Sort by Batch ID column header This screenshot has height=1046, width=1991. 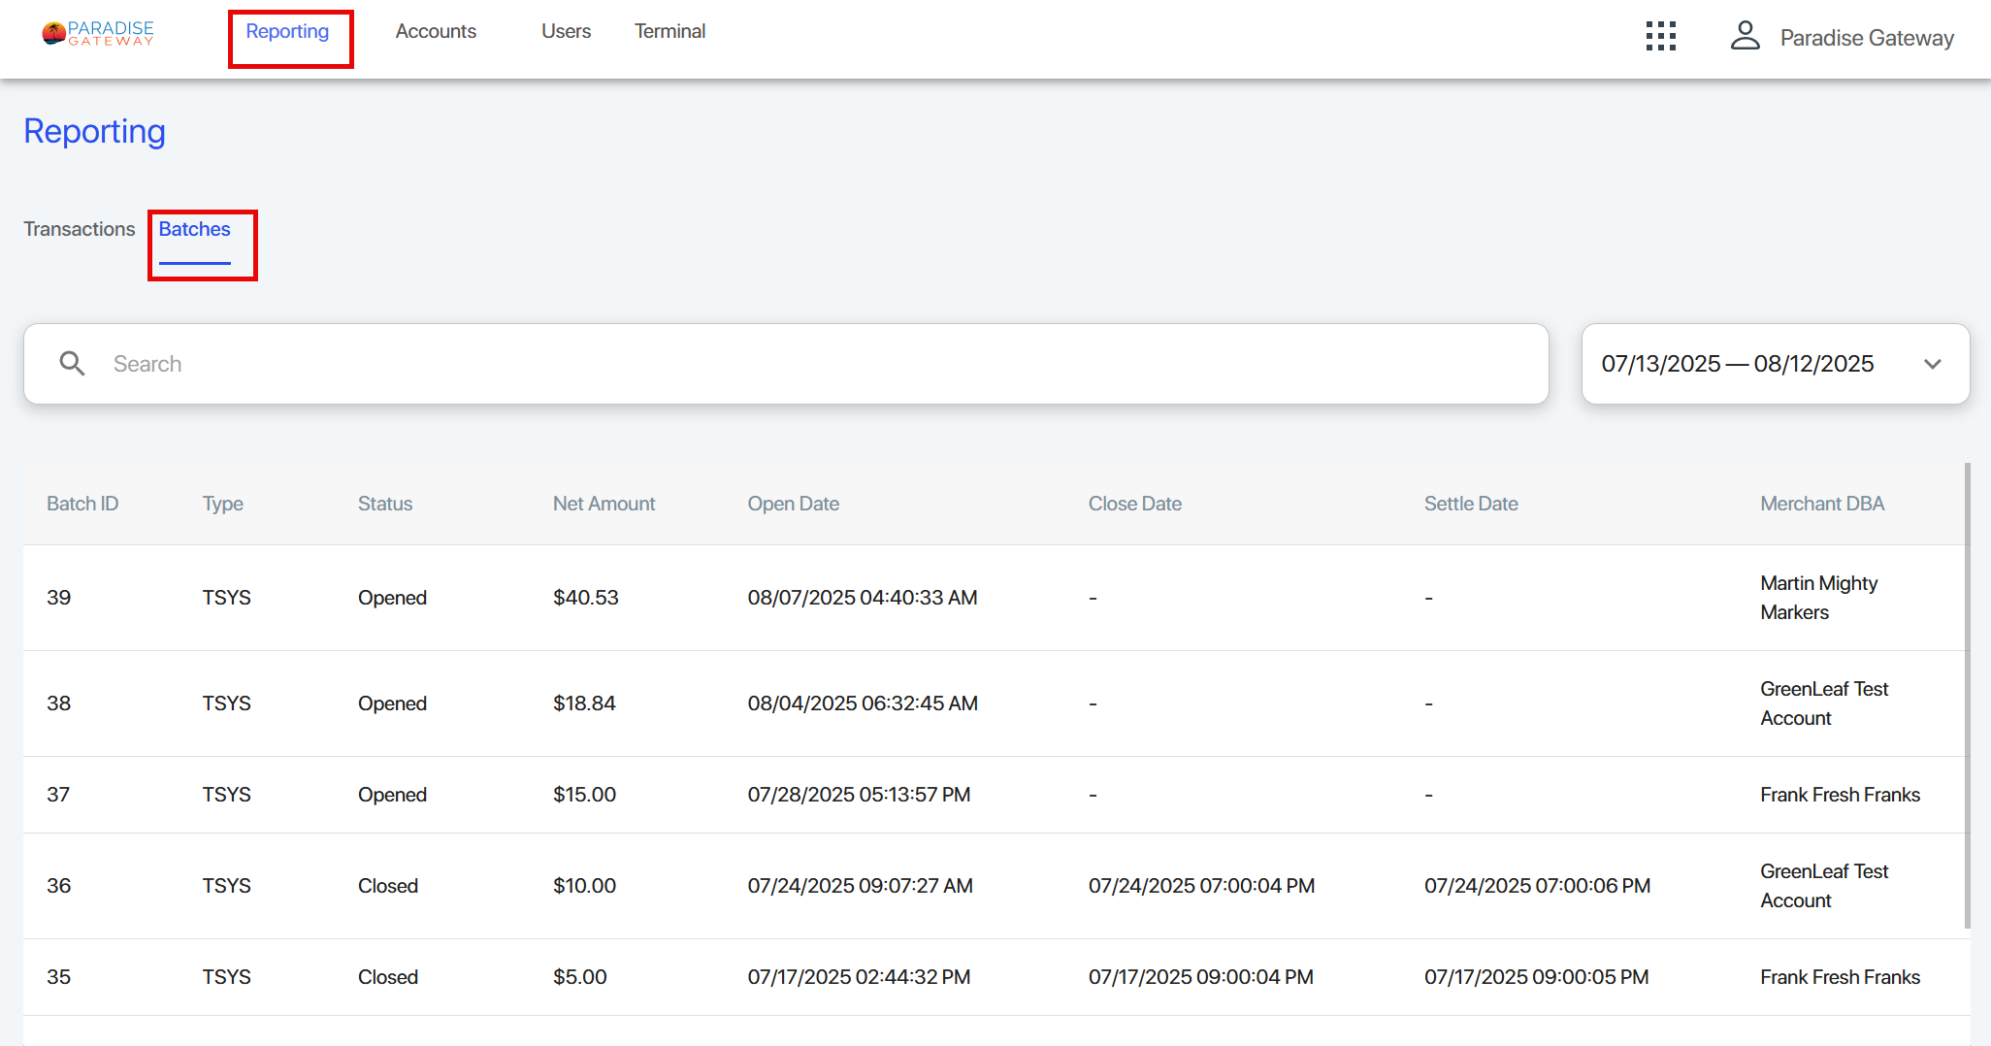click(82, 504)
